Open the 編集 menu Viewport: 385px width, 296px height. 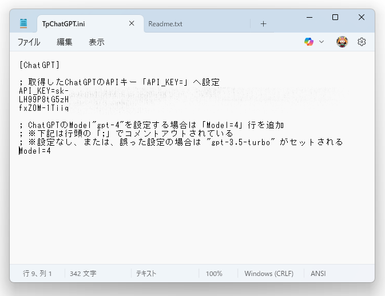click(64, 42)
